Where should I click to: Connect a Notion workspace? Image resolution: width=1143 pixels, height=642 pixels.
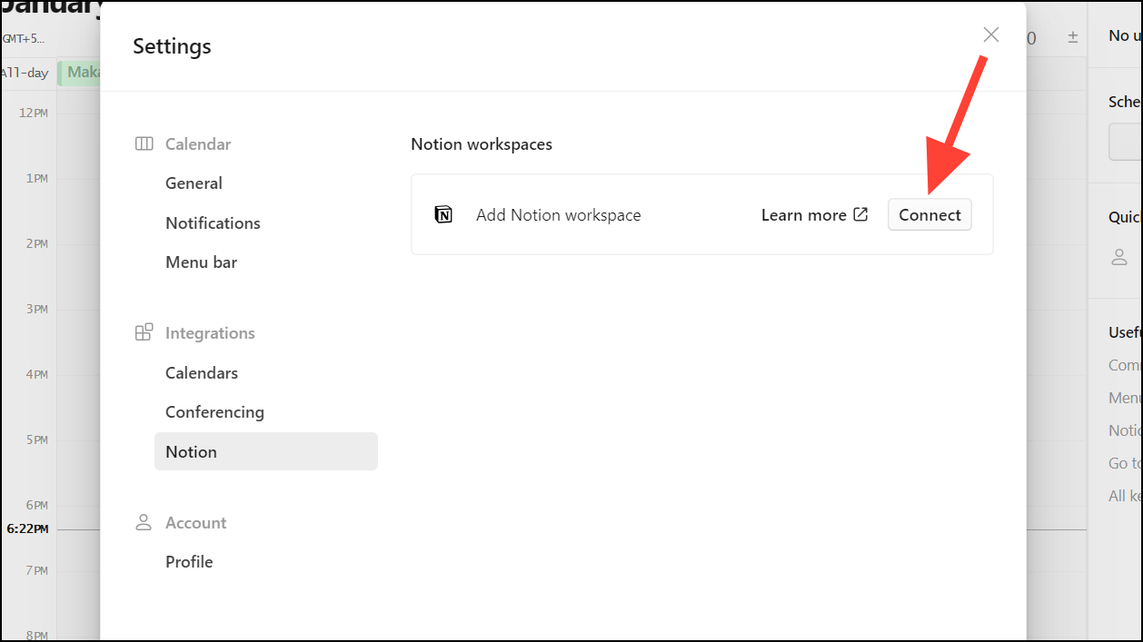click(x=929, y=215)
